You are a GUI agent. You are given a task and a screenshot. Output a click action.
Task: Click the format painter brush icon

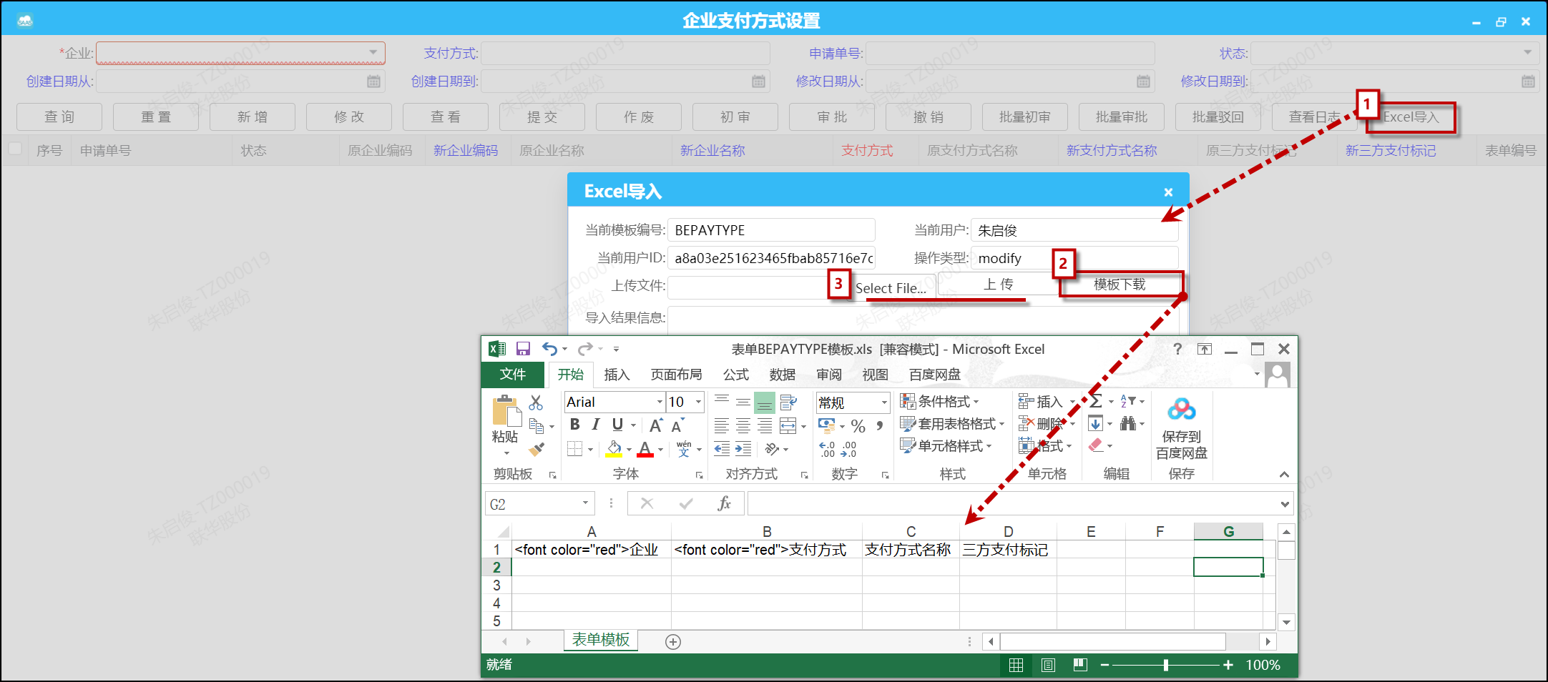(x=537, y=450)
